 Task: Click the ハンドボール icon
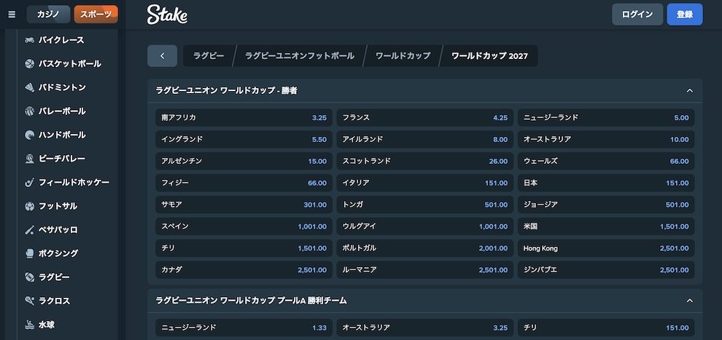click(29, 135)
